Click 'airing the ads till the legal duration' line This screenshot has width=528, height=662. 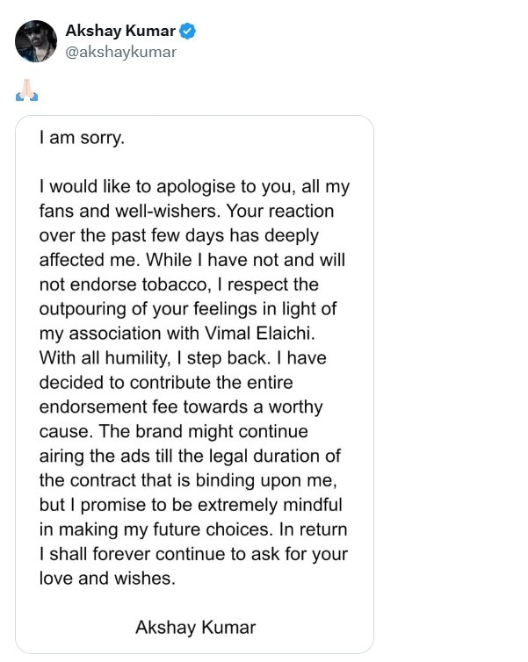click(190, 457)
